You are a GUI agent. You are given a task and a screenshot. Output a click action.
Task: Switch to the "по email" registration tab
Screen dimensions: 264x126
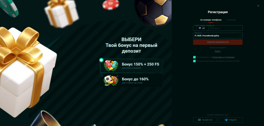click(231, 20)
